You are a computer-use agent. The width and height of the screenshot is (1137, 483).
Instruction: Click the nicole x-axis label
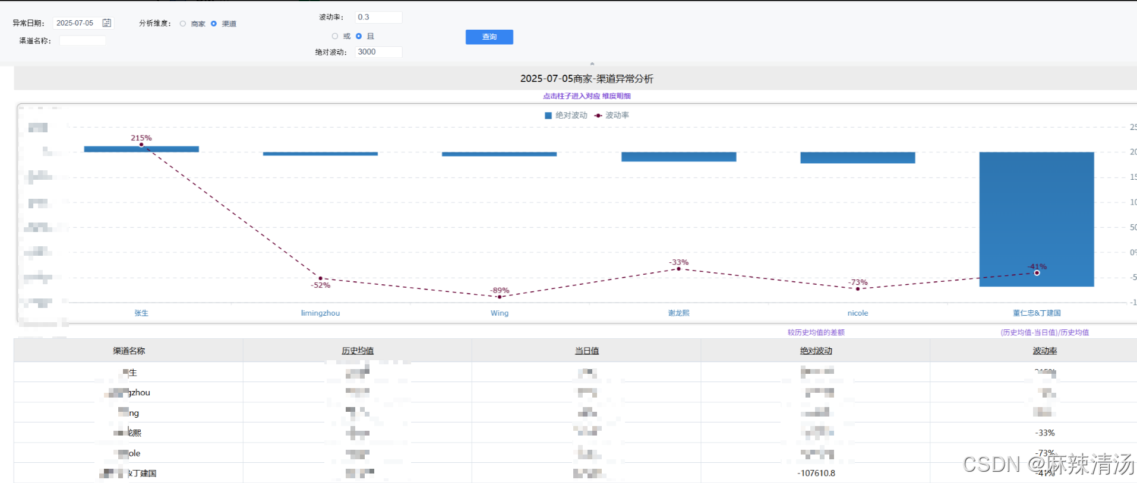pyautogui.click(x=858, y=313)
